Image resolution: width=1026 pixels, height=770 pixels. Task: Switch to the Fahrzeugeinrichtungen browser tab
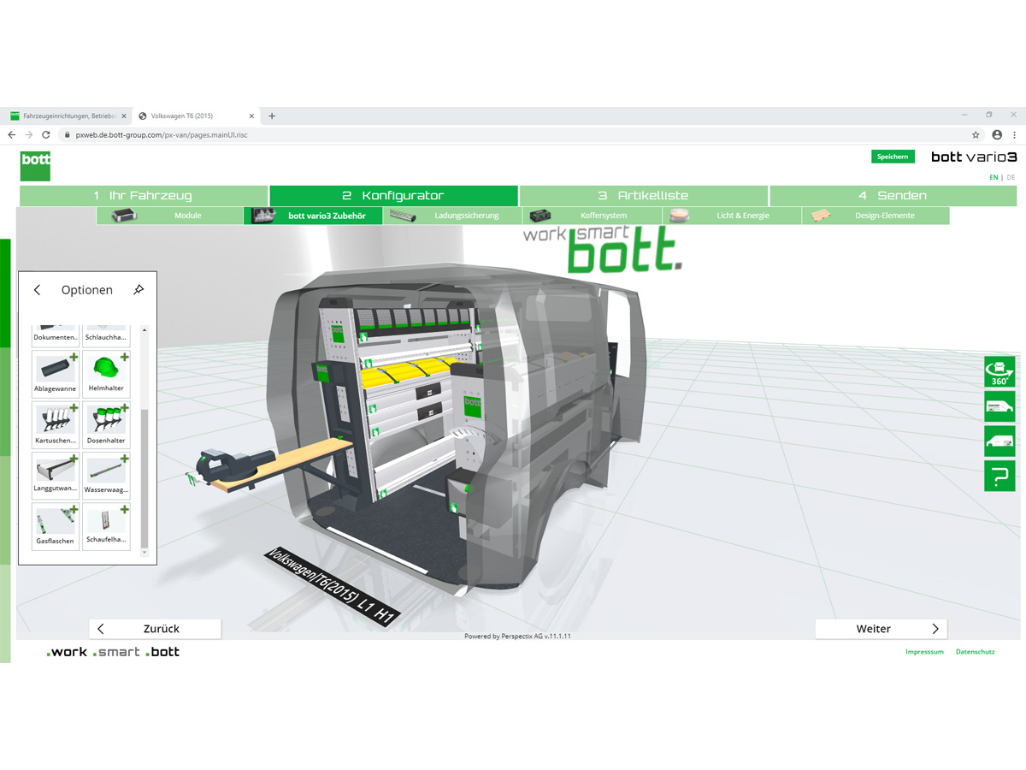tap(68, 115)
